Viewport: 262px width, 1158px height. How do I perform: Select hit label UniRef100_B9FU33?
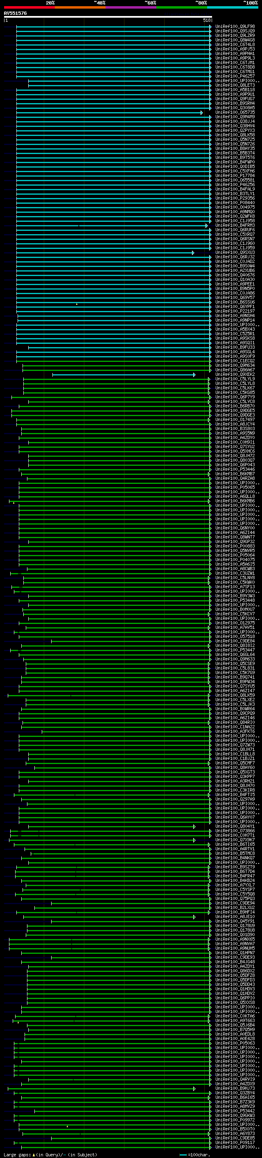tap(235, 347)
